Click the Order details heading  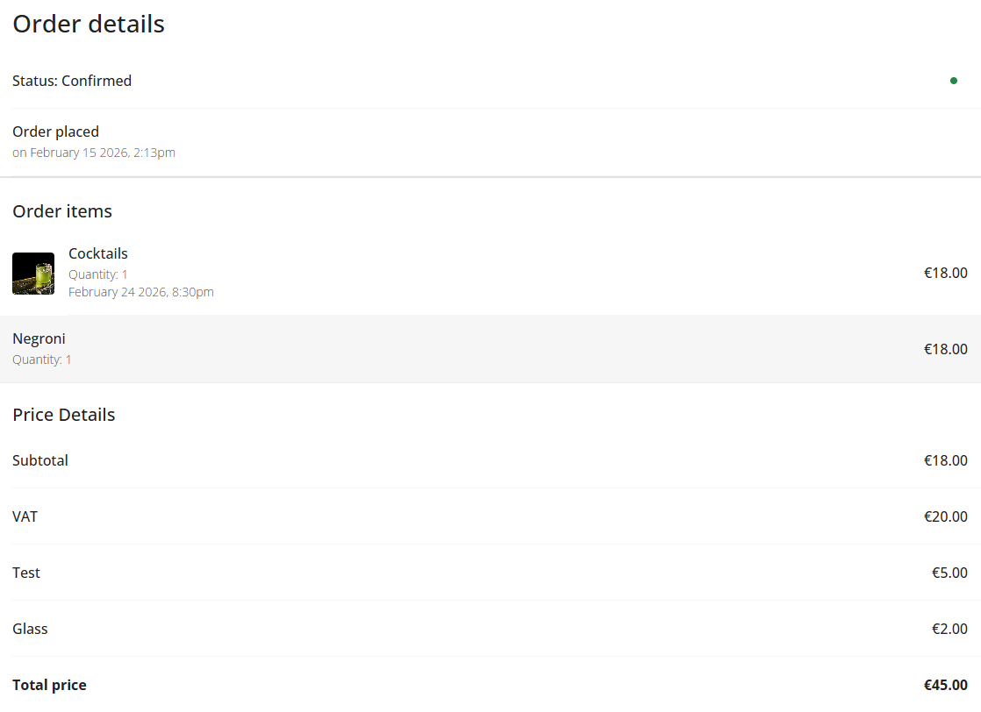coord(89,25)
